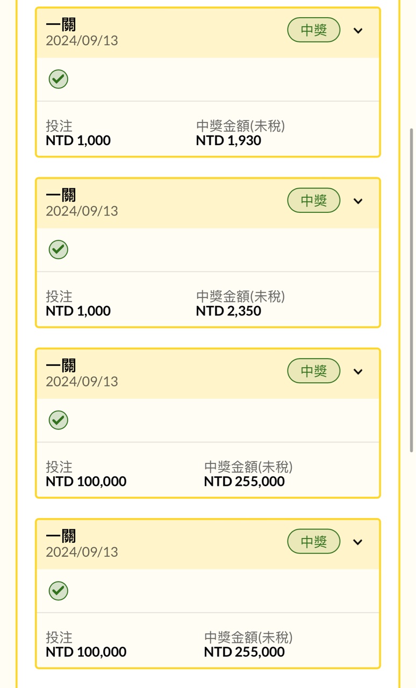Click the first card's 一關 title
Image resolution: width=416 pixels, height=688 pixels.
(61, 25)
